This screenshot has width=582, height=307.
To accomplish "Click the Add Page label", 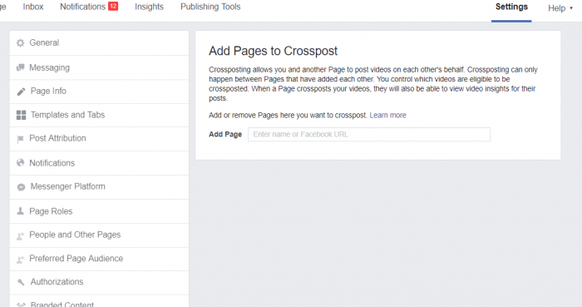I will point(225,135).
